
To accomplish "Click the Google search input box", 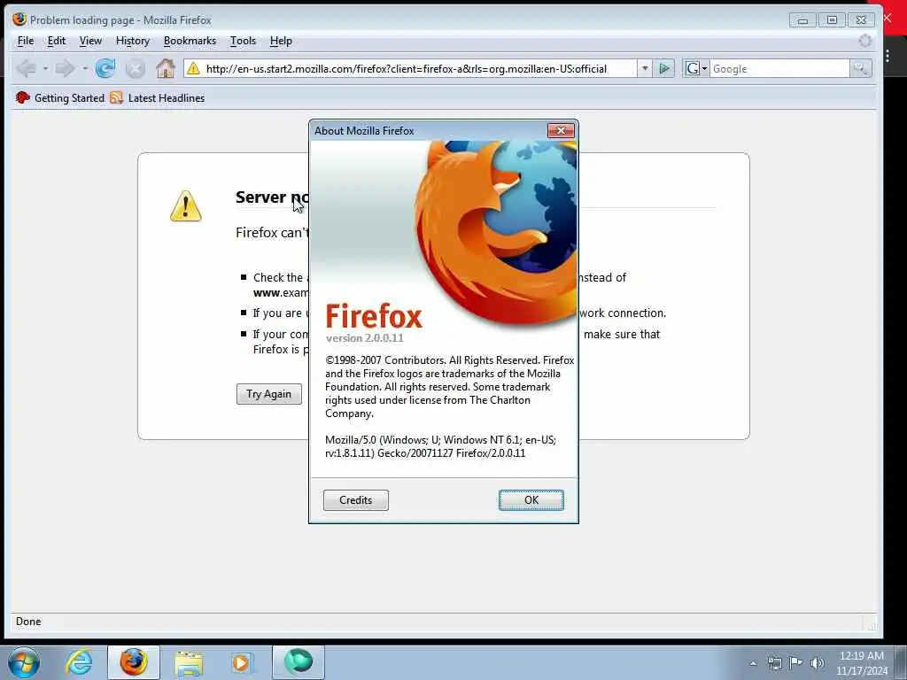I will [779, 68].
